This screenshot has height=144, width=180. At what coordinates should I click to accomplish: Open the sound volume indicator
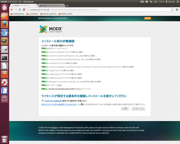click(156, 2)
